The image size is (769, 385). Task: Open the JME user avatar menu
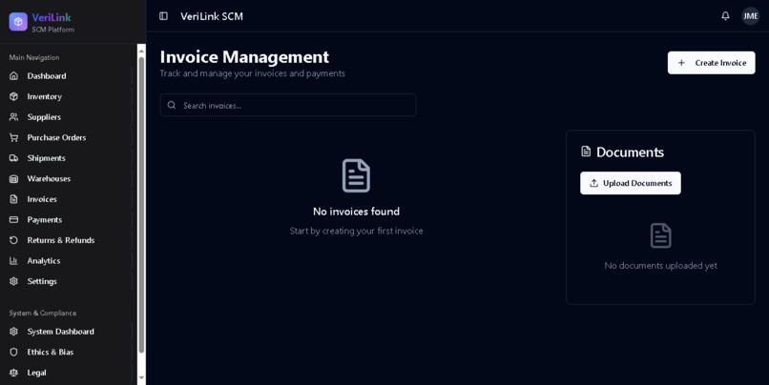[750, 16]
